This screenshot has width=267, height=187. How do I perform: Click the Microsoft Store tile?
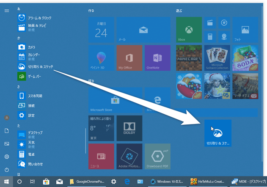click(x=115, y=100)
